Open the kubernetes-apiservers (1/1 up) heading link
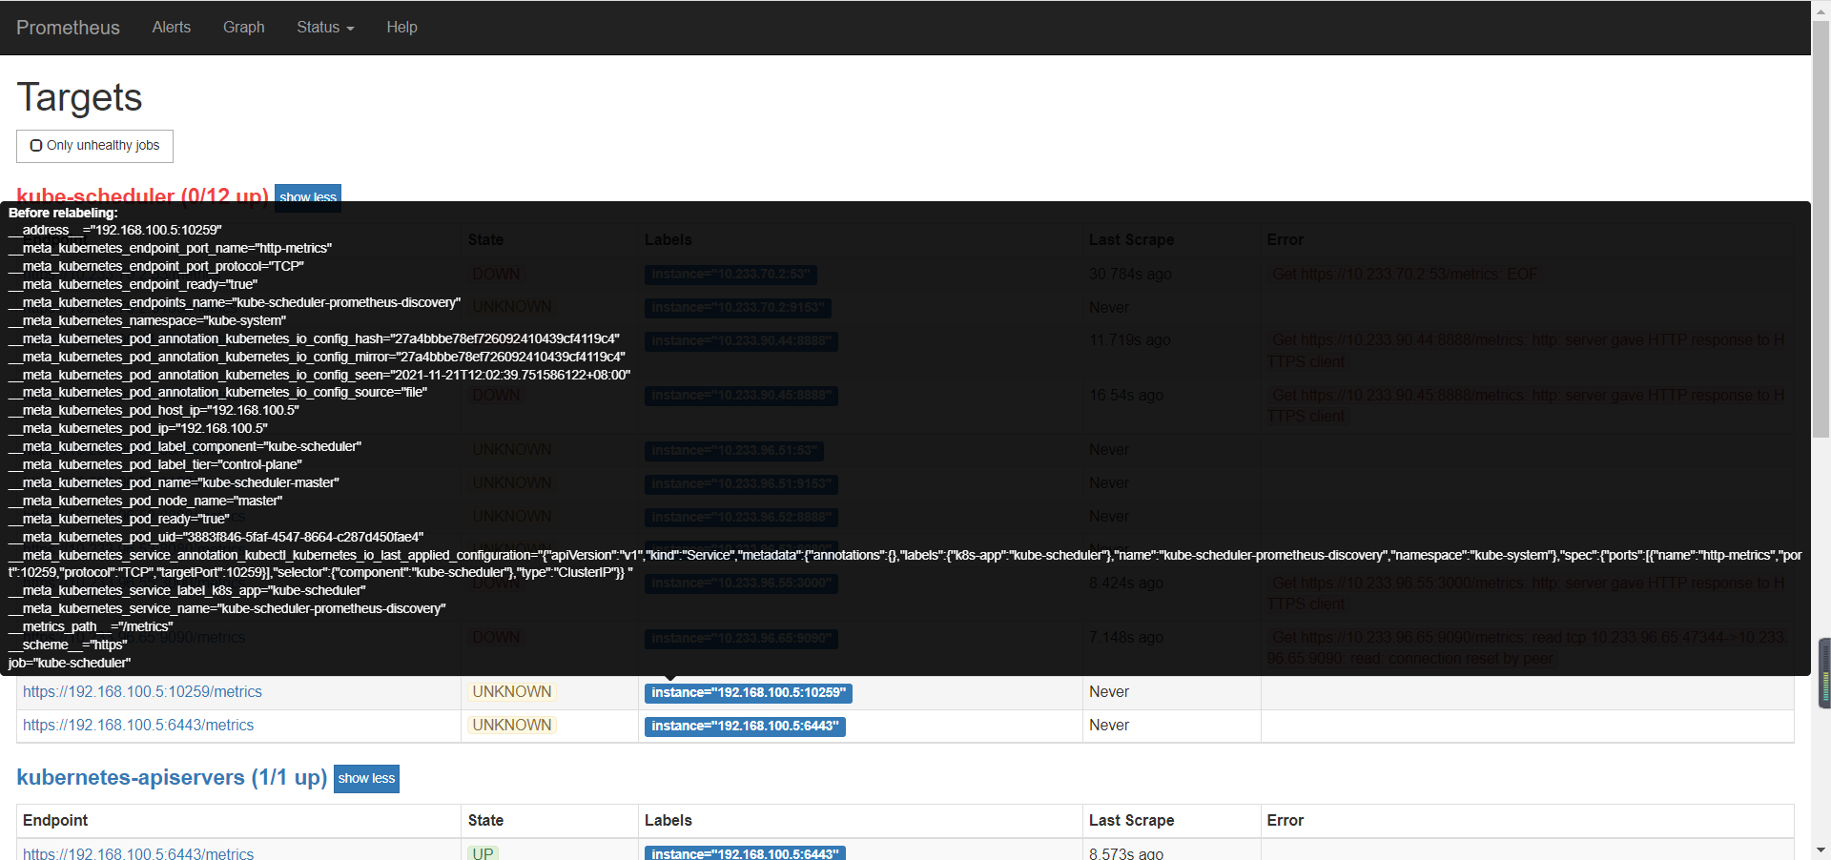Screen dimensions: 1831x860 [172, 777]
